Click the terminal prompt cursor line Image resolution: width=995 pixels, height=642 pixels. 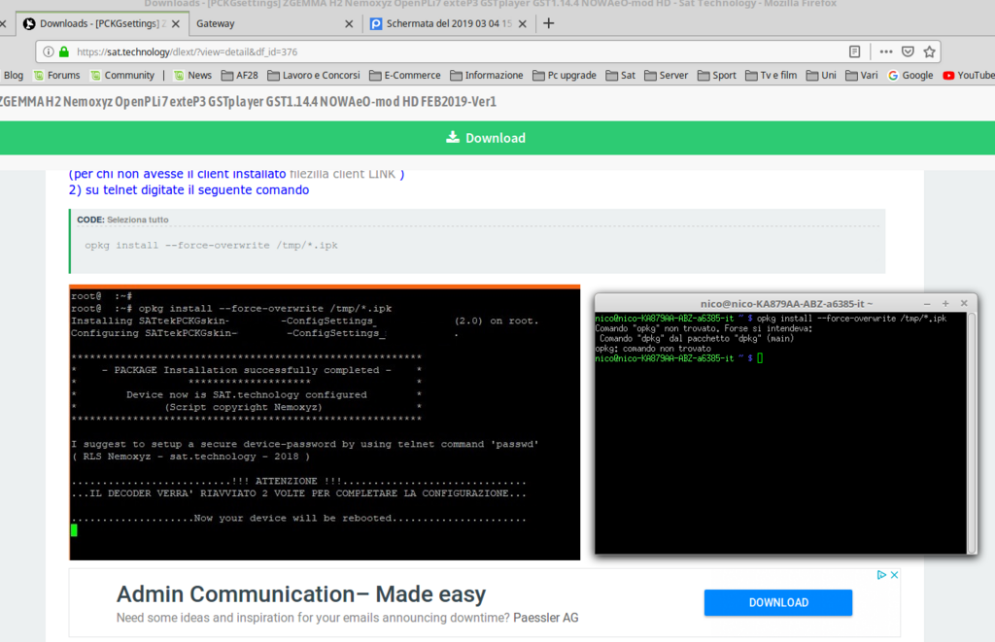tap(679, 358)
